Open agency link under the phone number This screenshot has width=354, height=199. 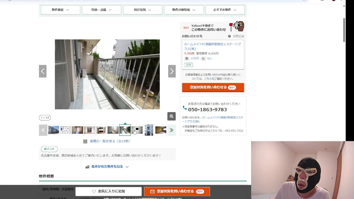tap(213, 119)
